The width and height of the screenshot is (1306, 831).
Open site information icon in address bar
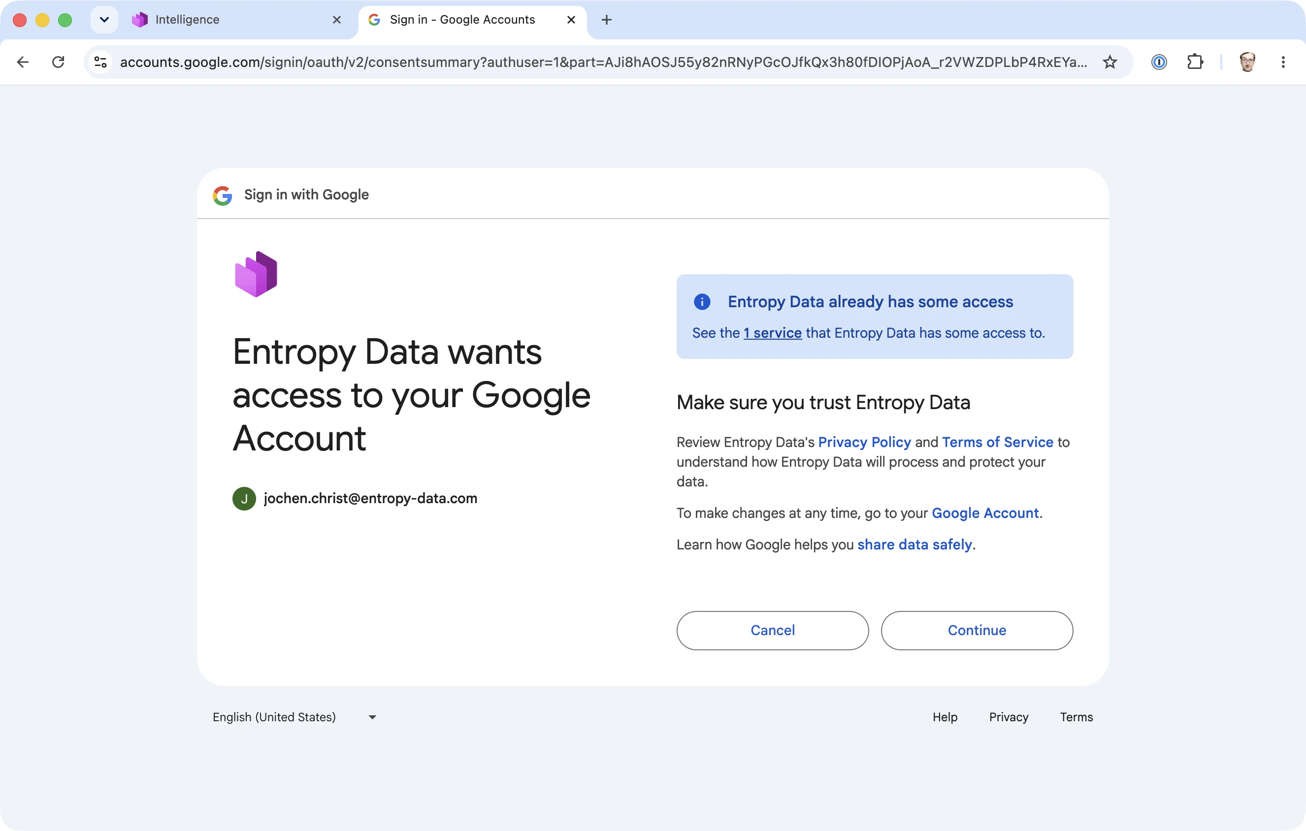point(100,62)
